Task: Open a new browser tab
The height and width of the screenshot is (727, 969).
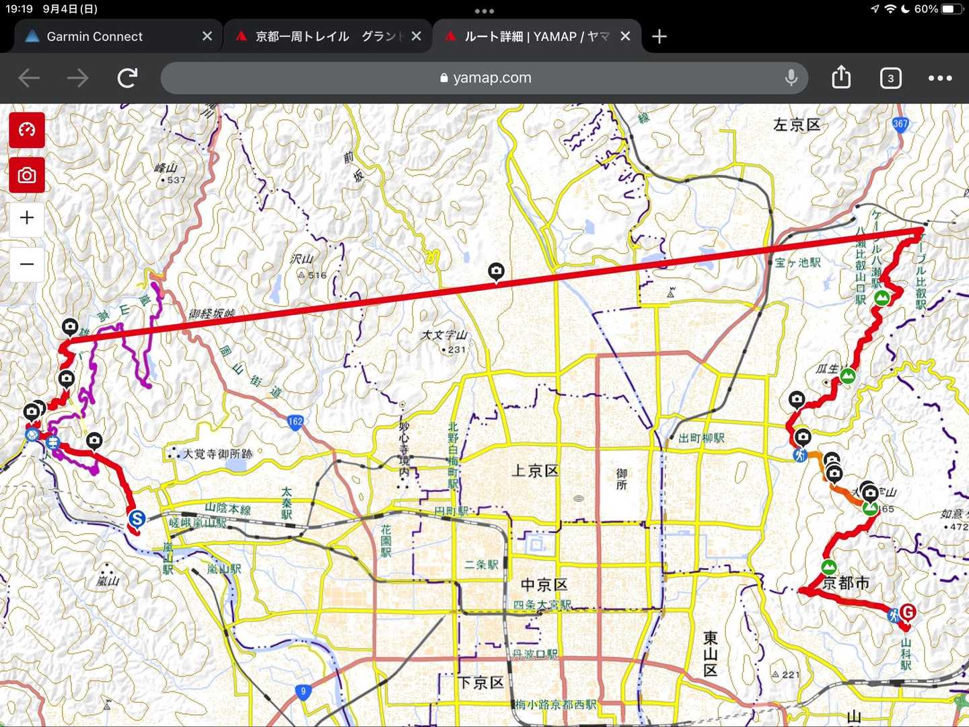Action: coord(659,36)
